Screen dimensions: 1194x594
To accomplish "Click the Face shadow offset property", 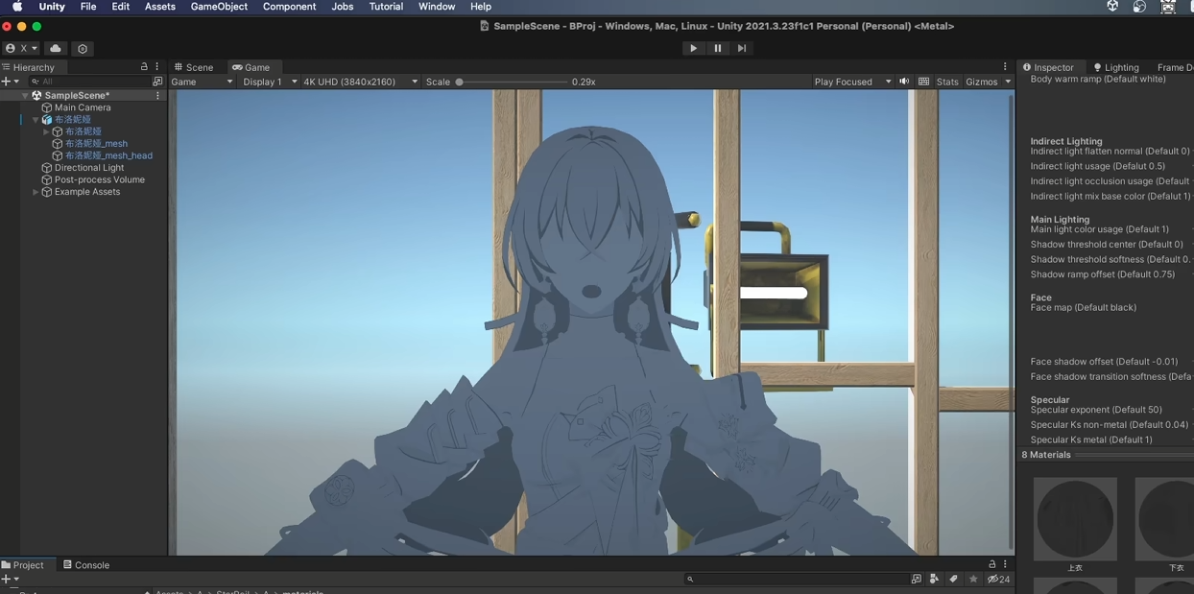I will click(1104, 362).
